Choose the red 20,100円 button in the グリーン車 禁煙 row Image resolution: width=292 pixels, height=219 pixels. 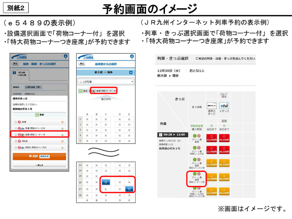224,138
